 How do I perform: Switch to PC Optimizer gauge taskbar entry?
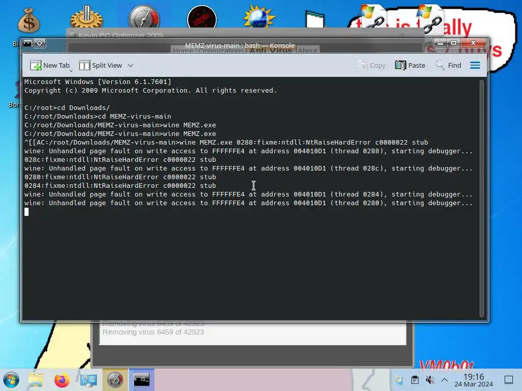[115, 380]
